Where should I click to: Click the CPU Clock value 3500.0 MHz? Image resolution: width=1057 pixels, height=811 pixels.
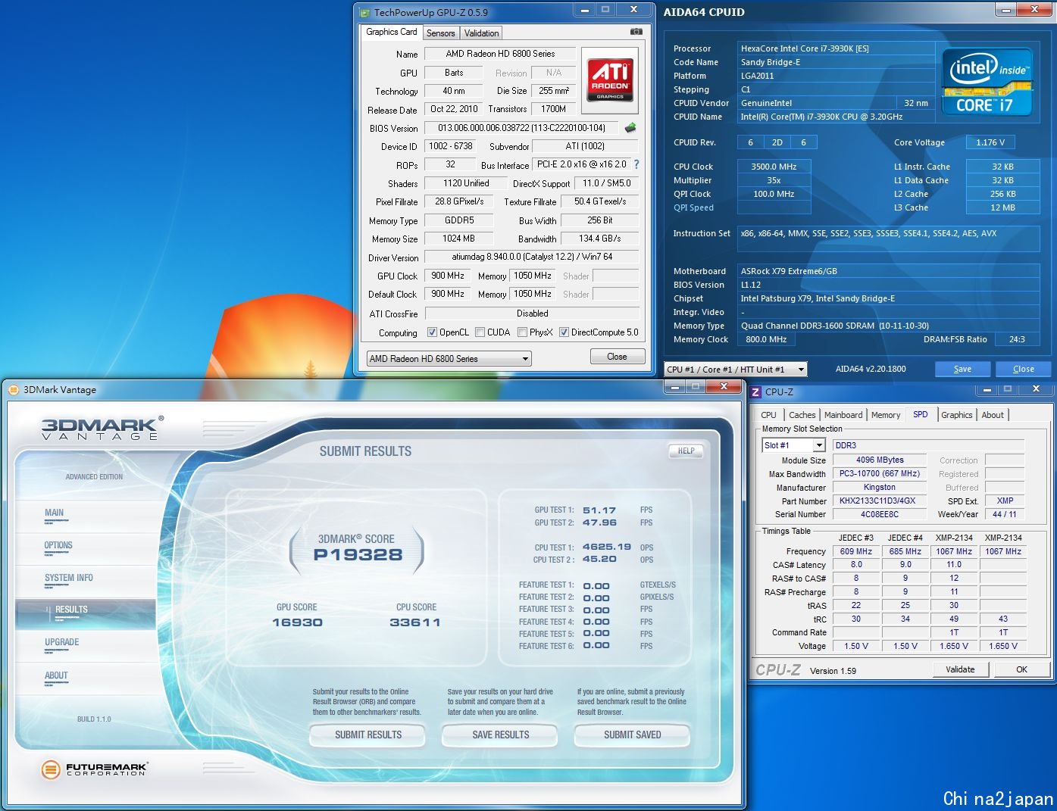coord(774,167)
